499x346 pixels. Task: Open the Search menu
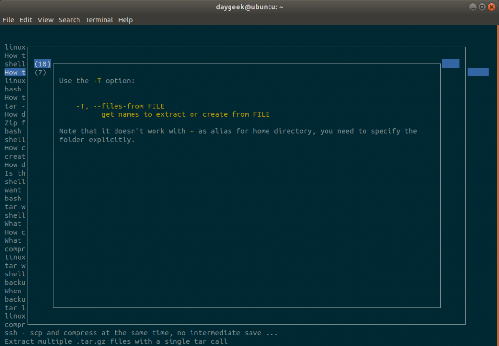[x=69, y=20]
